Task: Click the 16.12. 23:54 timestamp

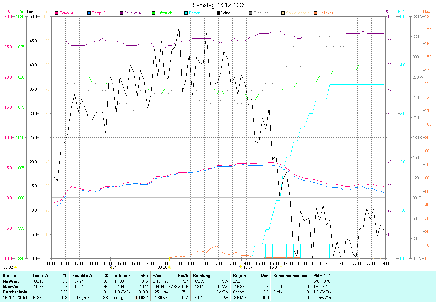Action: tap(15, 298)
